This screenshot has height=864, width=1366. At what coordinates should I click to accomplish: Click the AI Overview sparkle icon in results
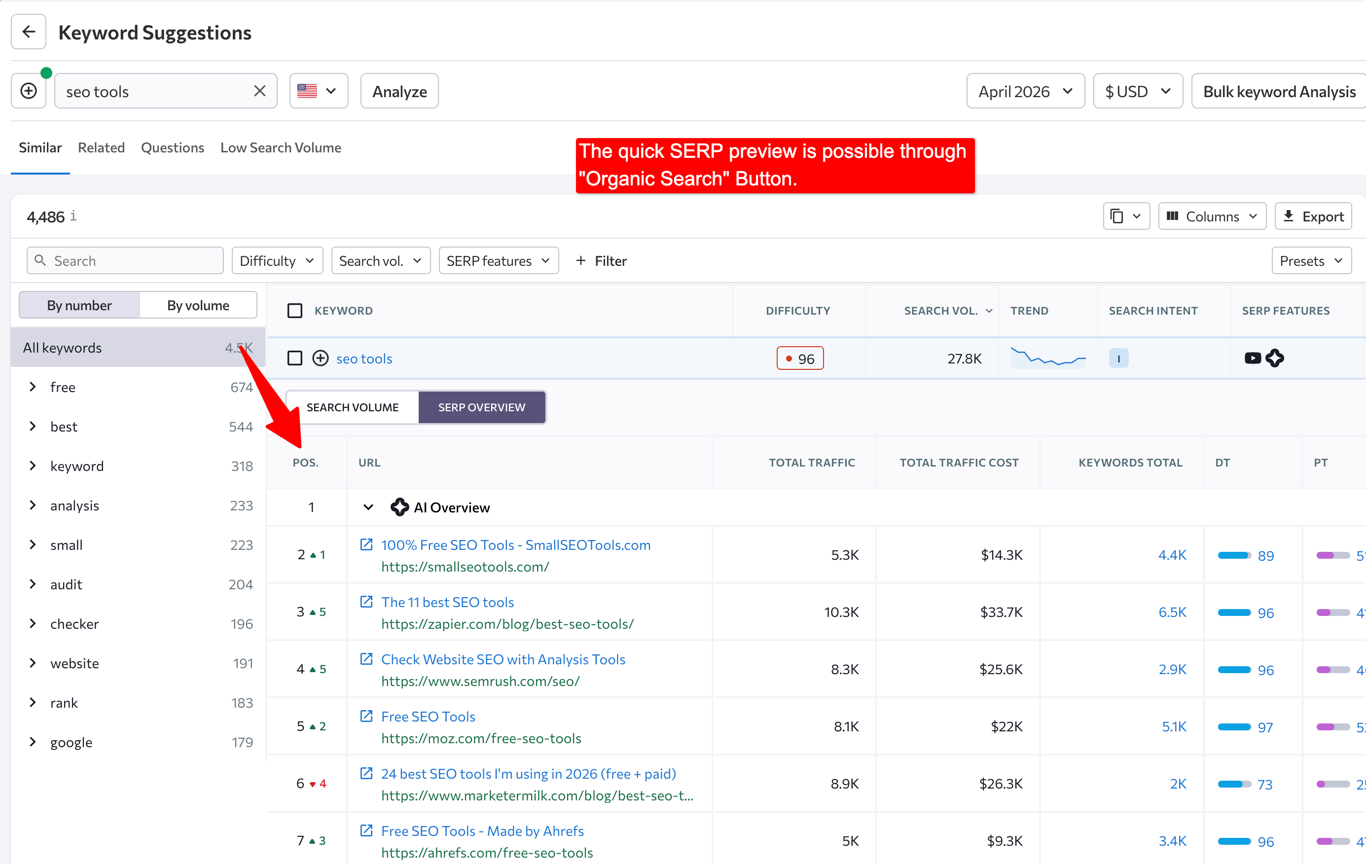[x=399, y=506]
